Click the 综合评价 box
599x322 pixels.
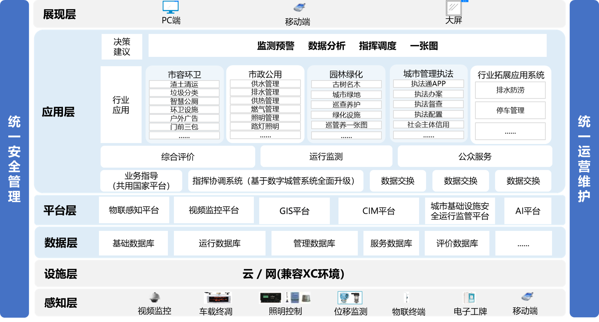tap(178, 157)
